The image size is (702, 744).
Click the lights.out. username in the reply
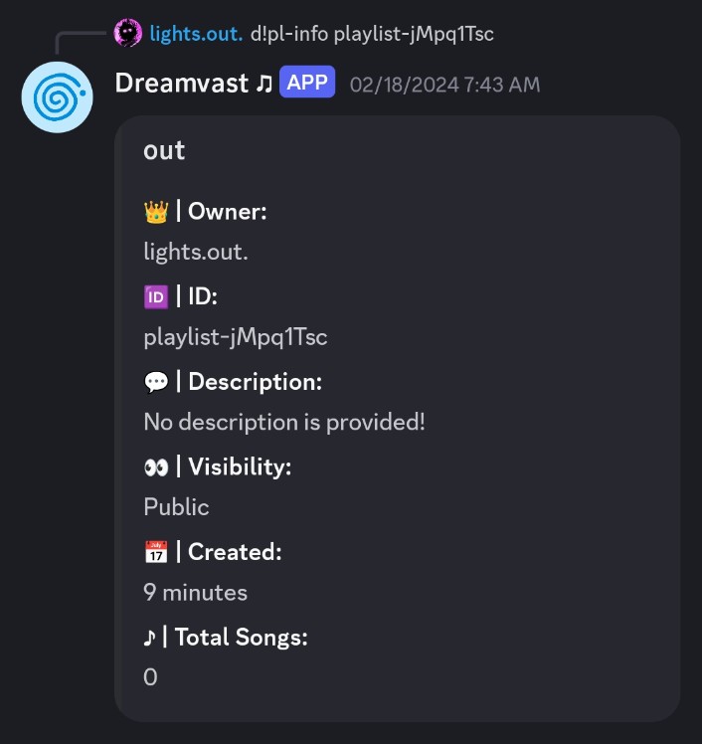196,34
